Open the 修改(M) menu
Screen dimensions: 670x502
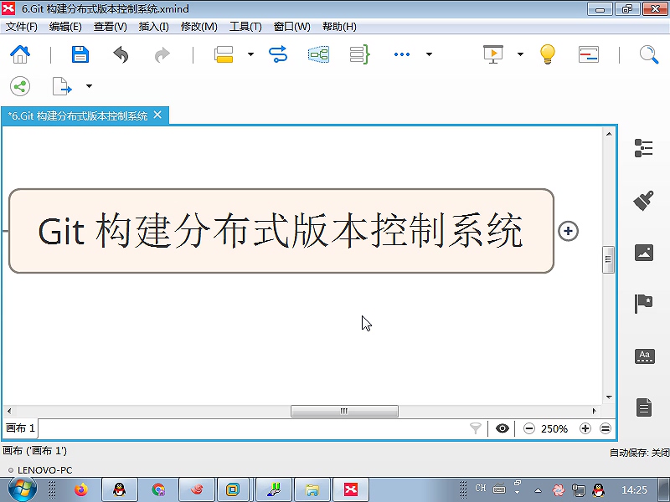click(x=199, y=27)
